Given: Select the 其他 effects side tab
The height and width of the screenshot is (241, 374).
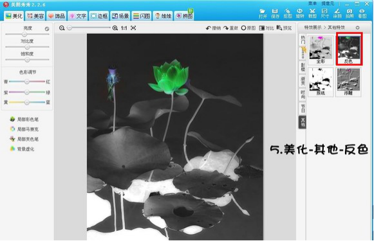Looking at the screenshot, I should (303, 122).
